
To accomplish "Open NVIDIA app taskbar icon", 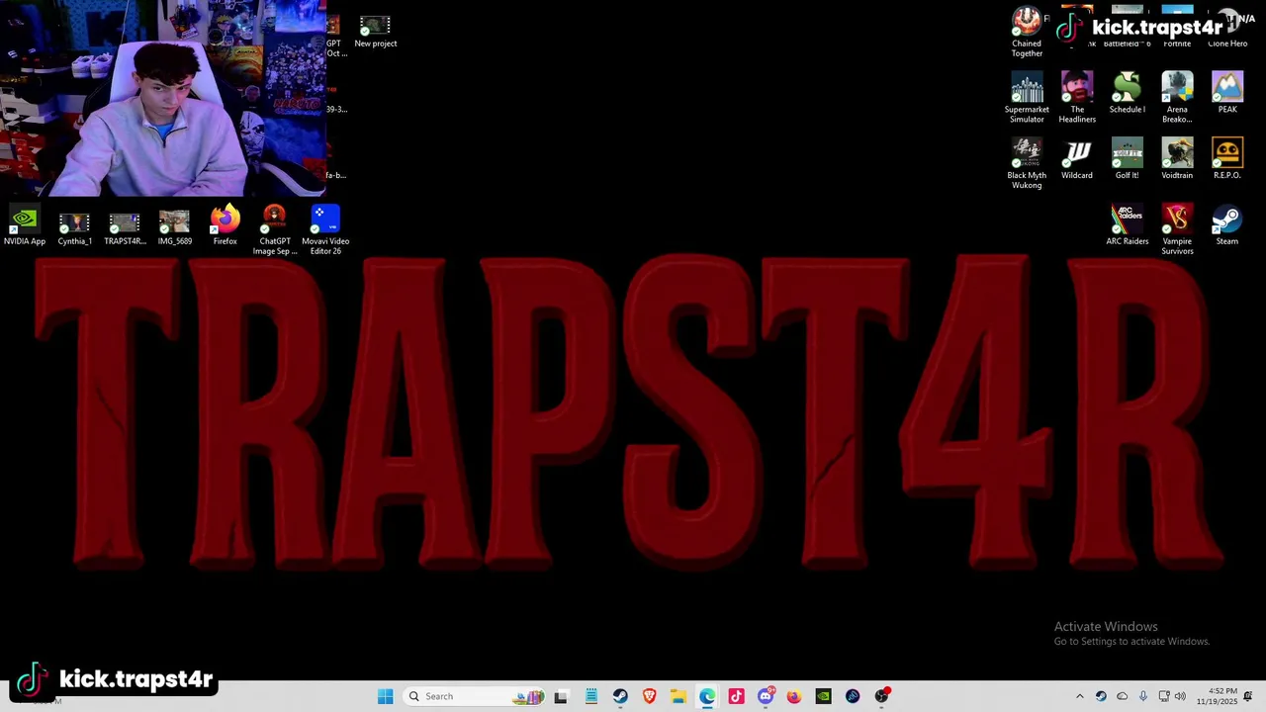I will 823,696.
